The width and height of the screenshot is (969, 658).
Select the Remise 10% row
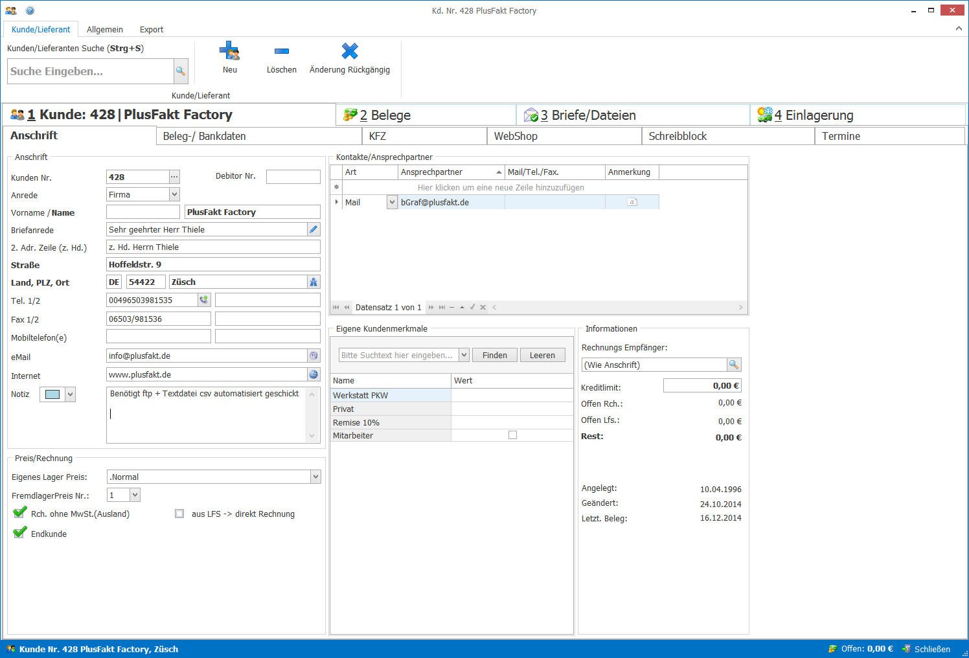coord(451,422)
